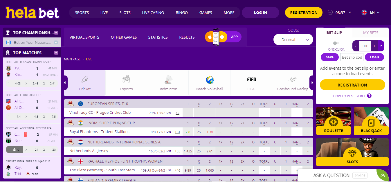
Task: Select the Esports gamepad icon
Action: tap(126, 79)
